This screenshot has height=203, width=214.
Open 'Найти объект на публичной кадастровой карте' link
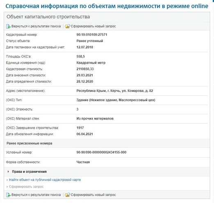coord(45,180)
